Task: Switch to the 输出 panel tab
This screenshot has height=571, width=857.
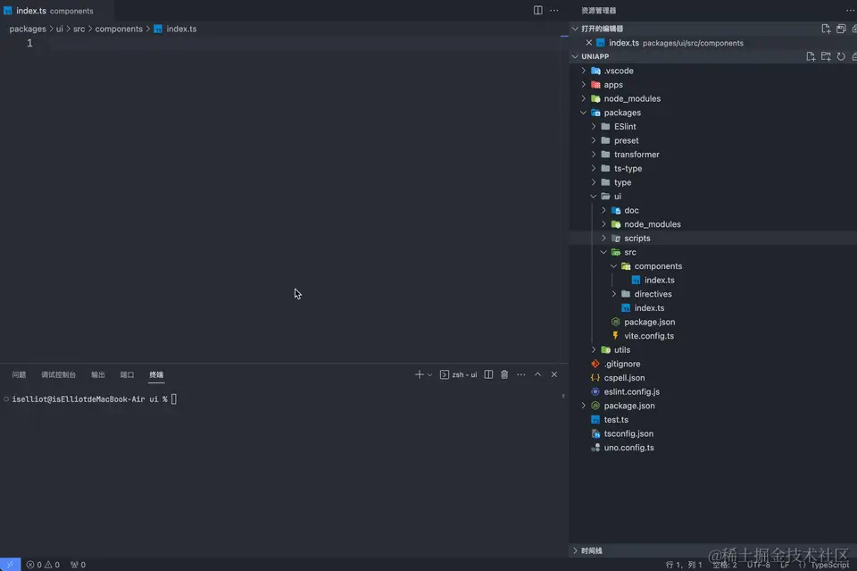Action: (x=97, y=374)
